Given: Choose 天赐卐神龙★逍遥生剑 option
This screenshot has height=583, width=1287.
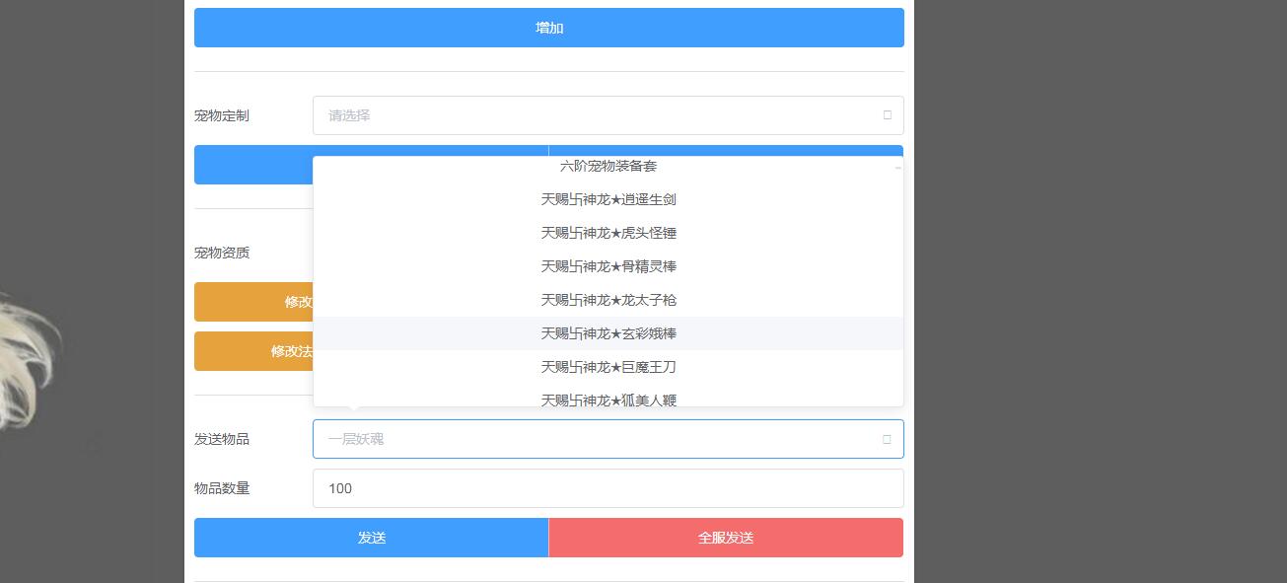Looking at the screenshot, I should (x=608, y=199).
